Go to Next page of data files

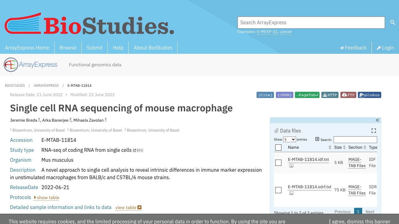click(370, 212)
